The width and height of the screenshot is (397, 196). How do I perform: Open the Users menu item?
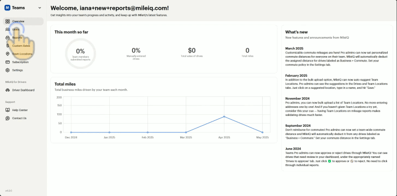click(23, 29)
